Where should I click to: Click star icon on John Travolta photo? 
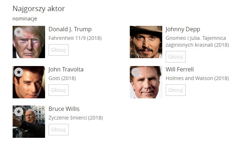coord(18,72)
